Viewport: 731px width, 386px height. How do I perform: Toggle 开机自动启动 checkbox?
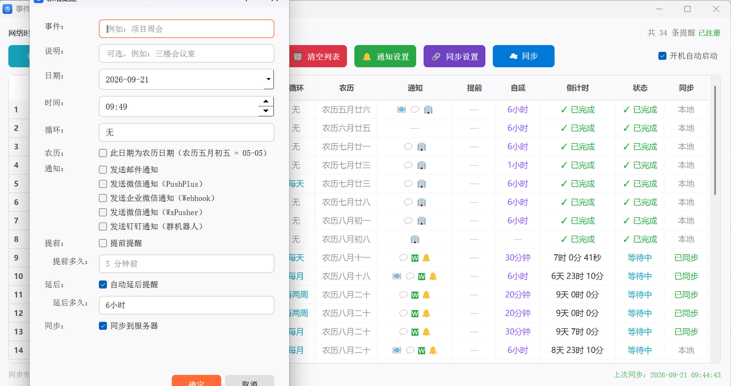[x=662, y=56]
